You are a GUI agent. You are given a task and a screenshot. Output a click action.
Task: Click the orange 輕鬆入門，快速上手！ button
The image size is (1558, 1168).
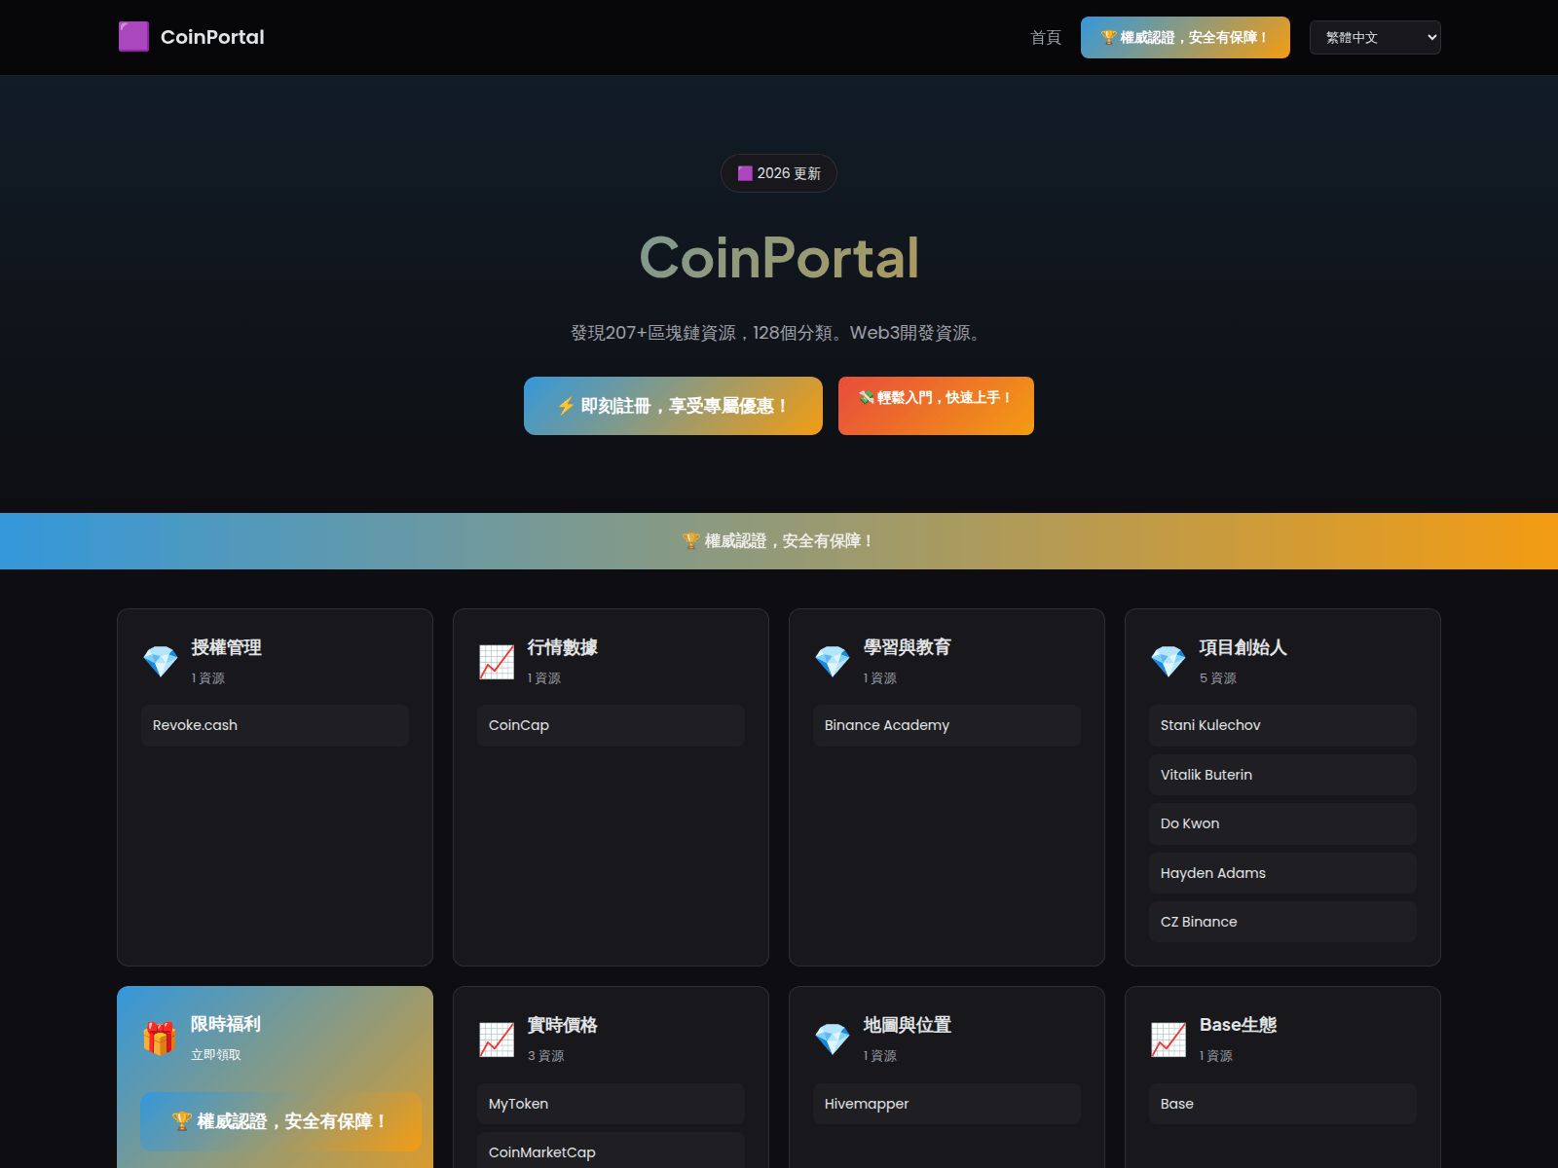(x=936, y=406)
